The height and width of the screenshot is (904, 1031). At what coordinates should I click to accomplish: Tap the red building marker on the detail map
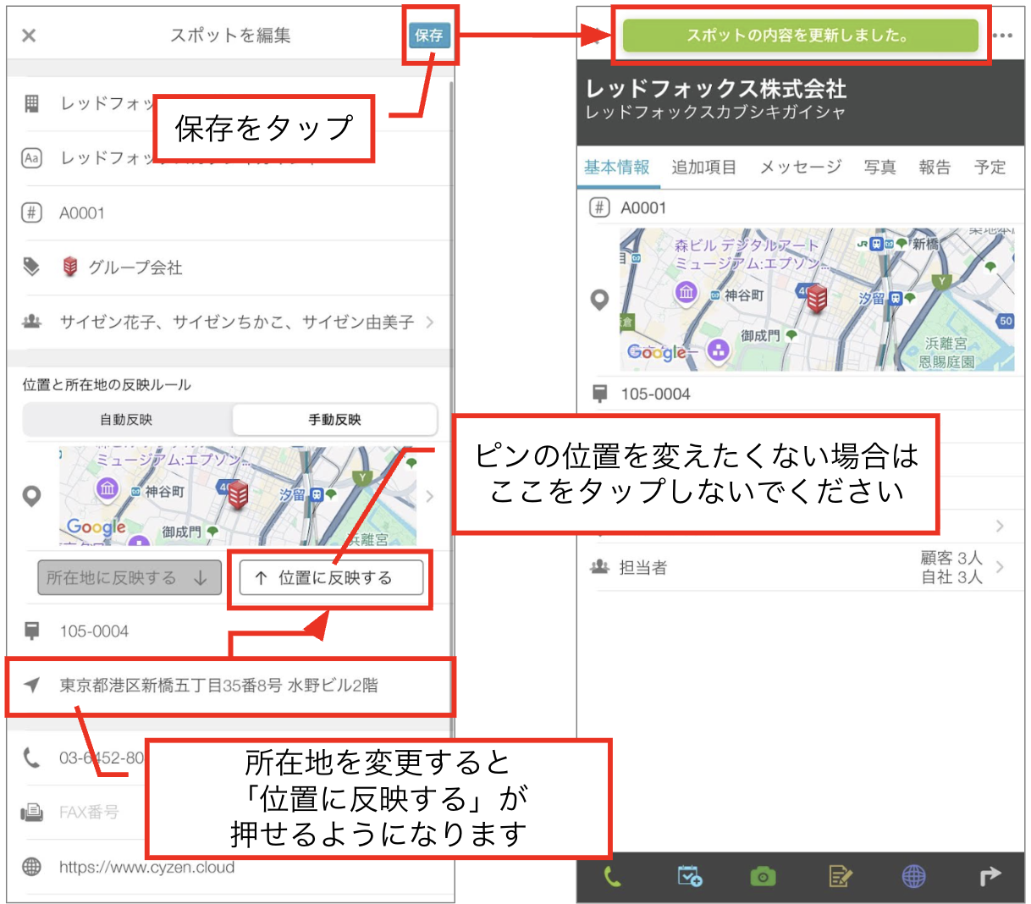[817, 298]
